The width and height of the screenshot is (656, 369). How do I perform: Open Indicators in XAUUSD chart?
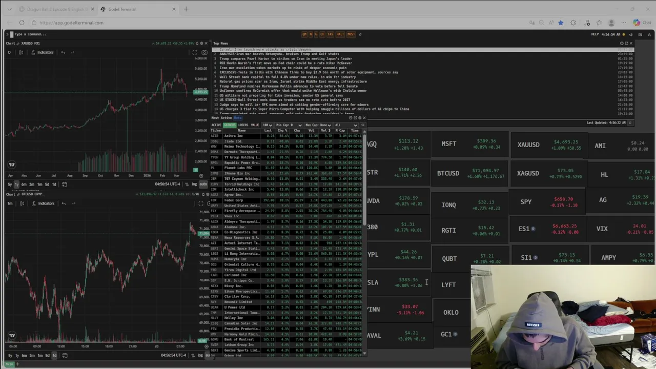point(42,52)
